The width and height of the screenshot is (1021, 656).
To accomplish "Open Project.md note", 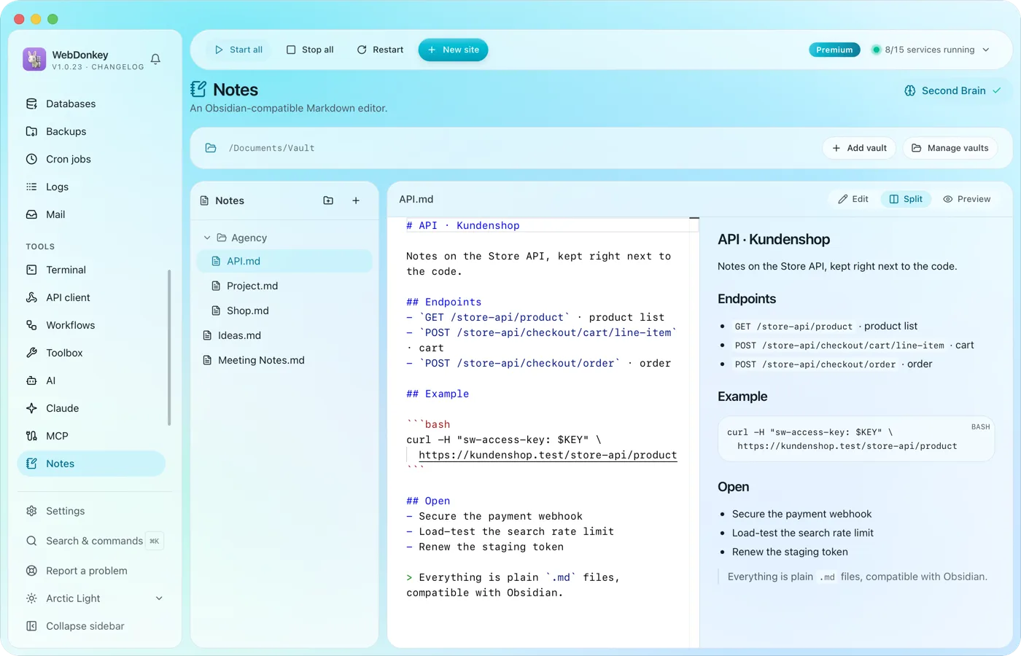I will coord(284,286).
